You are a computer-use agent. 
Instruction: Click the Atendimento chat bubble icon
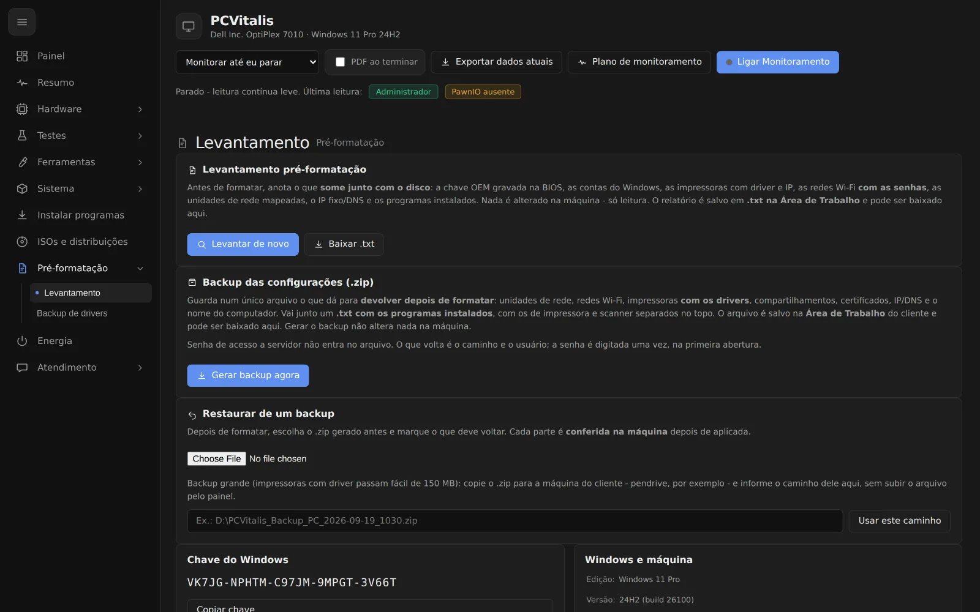(x=22, y=367)
